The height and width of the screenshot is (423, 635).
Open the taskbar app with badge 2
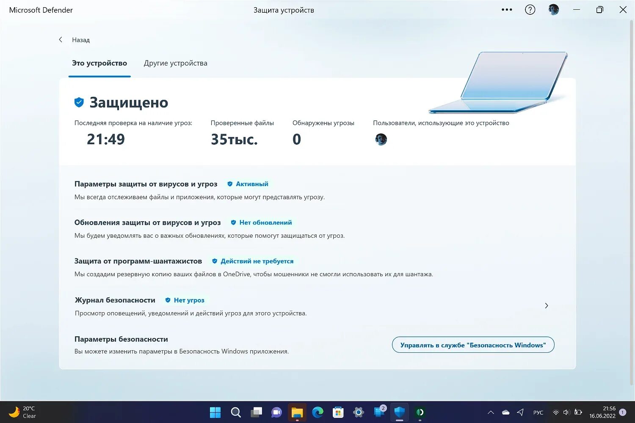(x=379, y=412)
